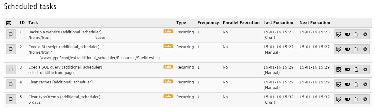This screenshot has height=111, width=375.
Task: Click the late badge on task 2
Action: pyautogui.click(x=168, y=46)
